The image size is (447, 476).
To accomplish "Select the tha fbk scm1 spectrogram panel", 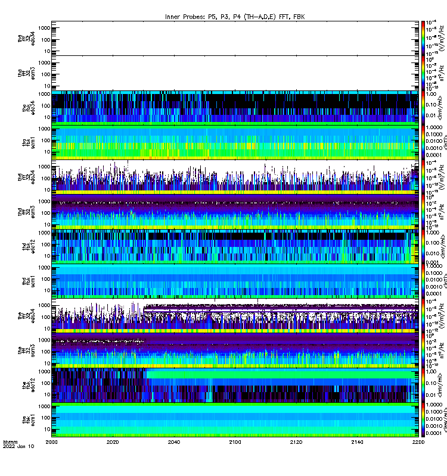I will point(235,142).
